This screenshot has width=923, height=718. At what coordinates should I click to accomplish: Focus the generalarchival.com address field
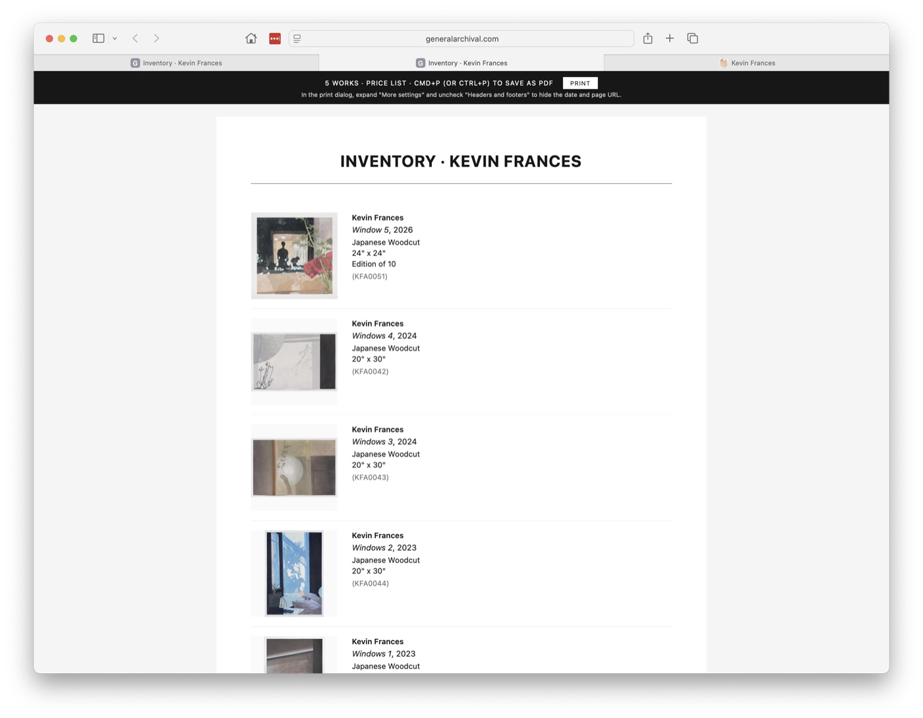[461, 39]
